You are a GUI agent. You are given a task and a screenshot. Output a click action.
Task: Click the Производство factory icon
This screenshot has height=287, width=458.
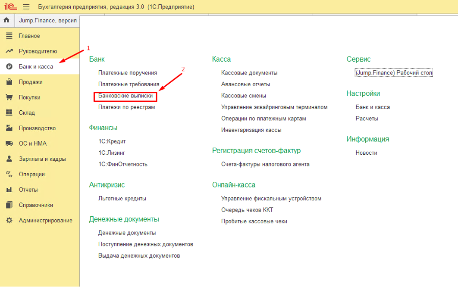pos(9,128)
